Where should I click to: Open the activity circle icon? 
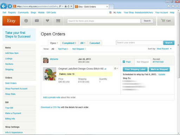26,21
